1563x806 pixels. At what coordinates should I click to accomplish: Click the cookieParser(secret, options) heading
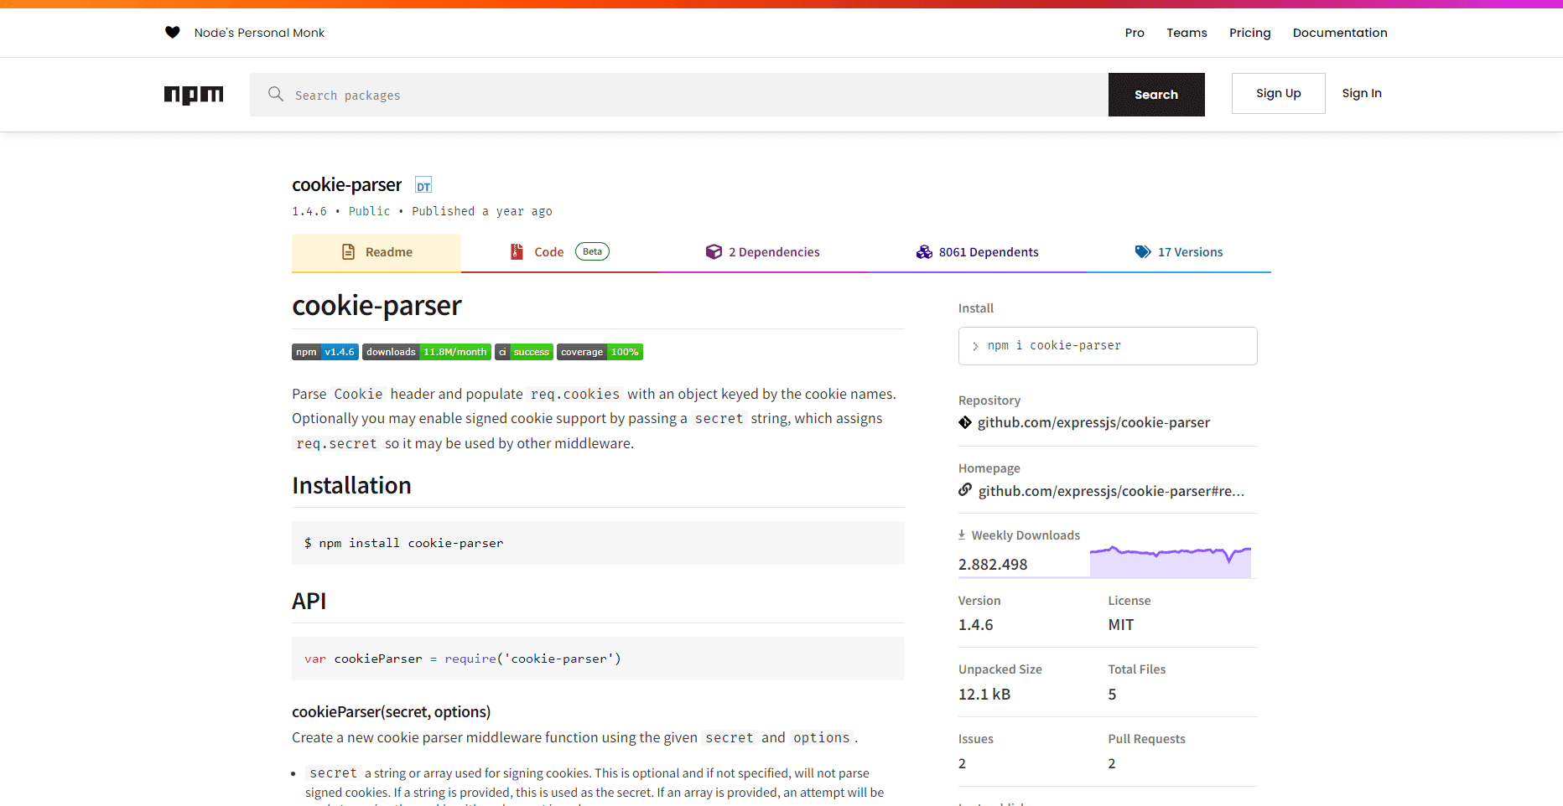point(391,712)
